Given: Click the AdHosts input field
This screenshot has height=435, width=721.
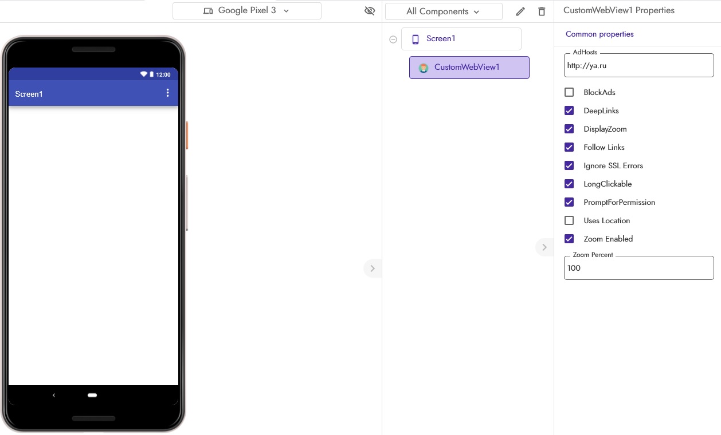Looking at the screenshot, I should (638, 65).
